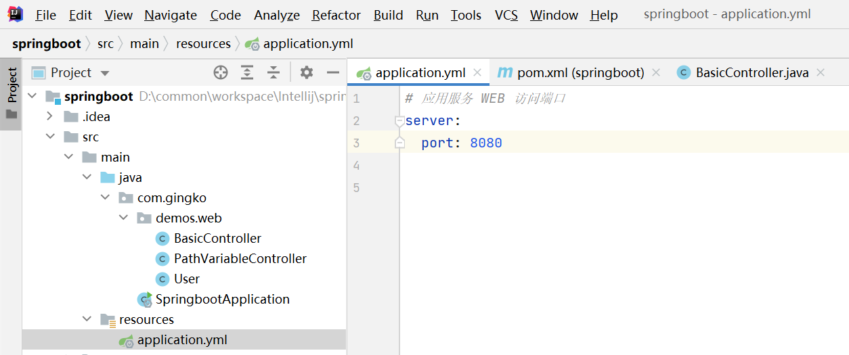Click the BasicController class icon in tree
This screenshot has width=849, height=355.
click(162, 238)
